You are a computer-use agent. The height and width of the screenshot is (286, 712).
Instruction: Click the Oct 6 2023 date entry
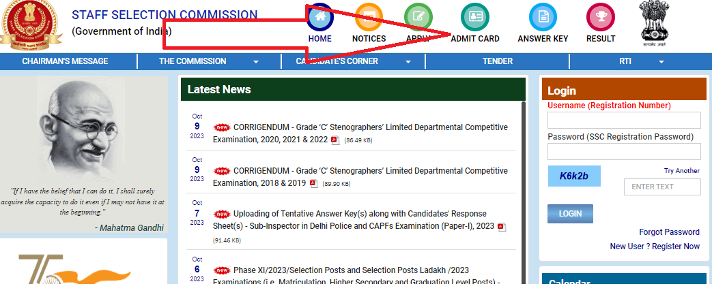(x=197, y=269)
